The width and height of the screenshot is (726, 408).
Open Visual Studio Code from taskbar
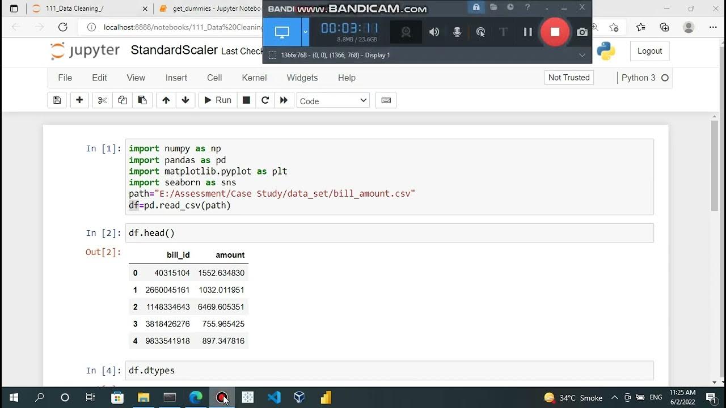274,398
